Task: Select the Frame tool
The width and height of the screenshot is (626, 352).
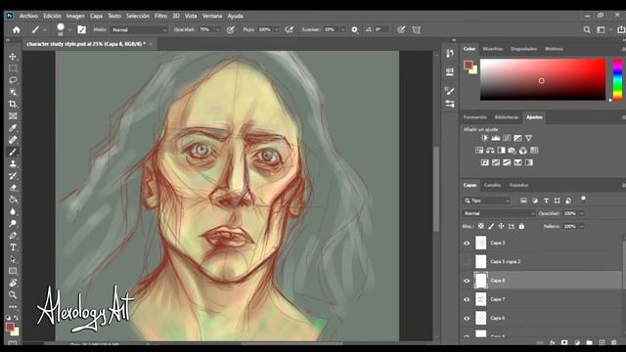Action: point(13,116)
